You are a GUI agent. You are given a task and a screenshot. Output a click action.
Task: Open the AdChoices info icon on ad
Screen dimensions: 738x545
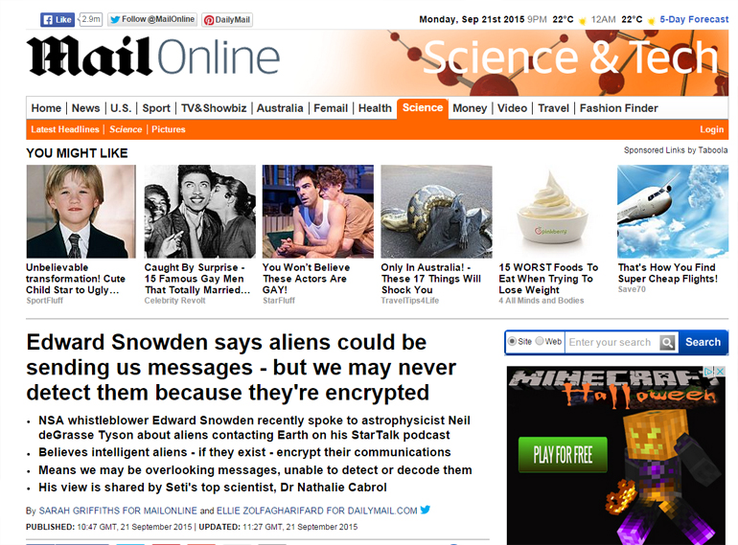pos(709,371)
